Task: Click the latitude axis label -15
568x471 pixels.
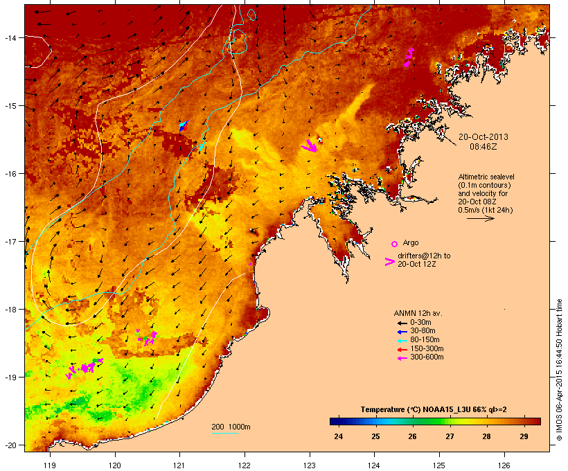Action: [x=10, y=106]
